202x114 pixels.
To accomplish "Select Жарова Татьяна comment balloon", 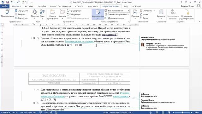I will 164,47.
